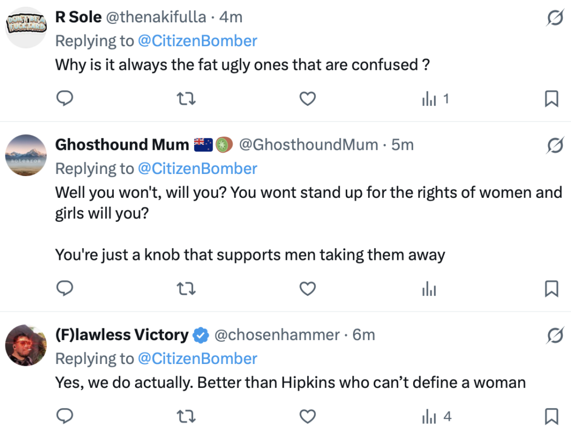571x432 pixels.
Task: Open @CitizenBomber link in Ghosthound Mum's reply
Action: 197,168
